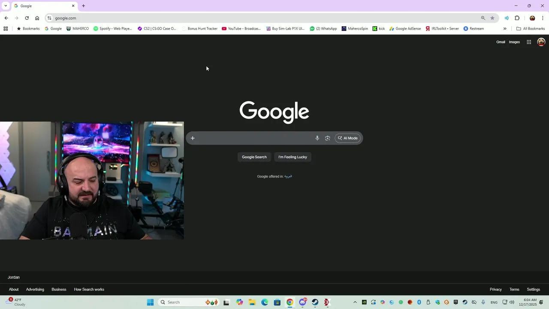Switch to AI Mode
The height and width of the screenshot is (309, 549).
pyautogui.click(x=347, y=138)
